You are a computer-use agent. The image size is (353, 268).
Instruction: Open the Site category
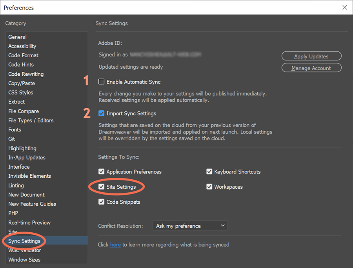pos(47,232)
